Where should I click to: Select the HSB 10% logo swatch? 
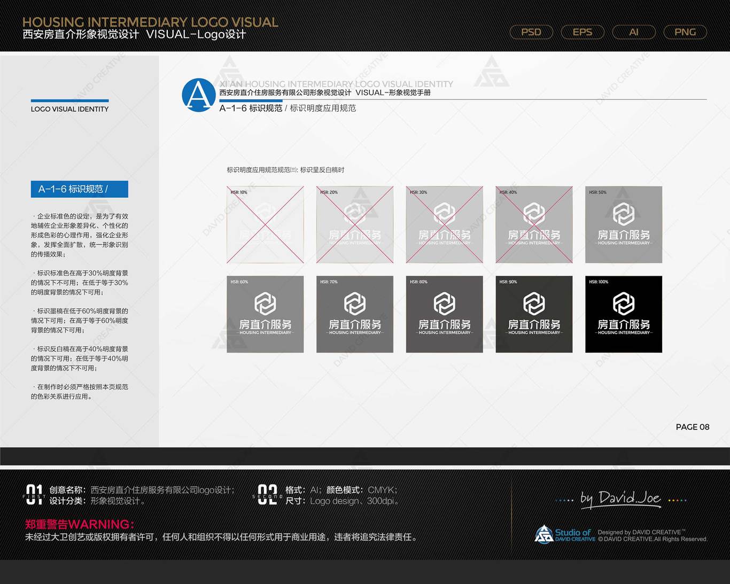[265, 224]
